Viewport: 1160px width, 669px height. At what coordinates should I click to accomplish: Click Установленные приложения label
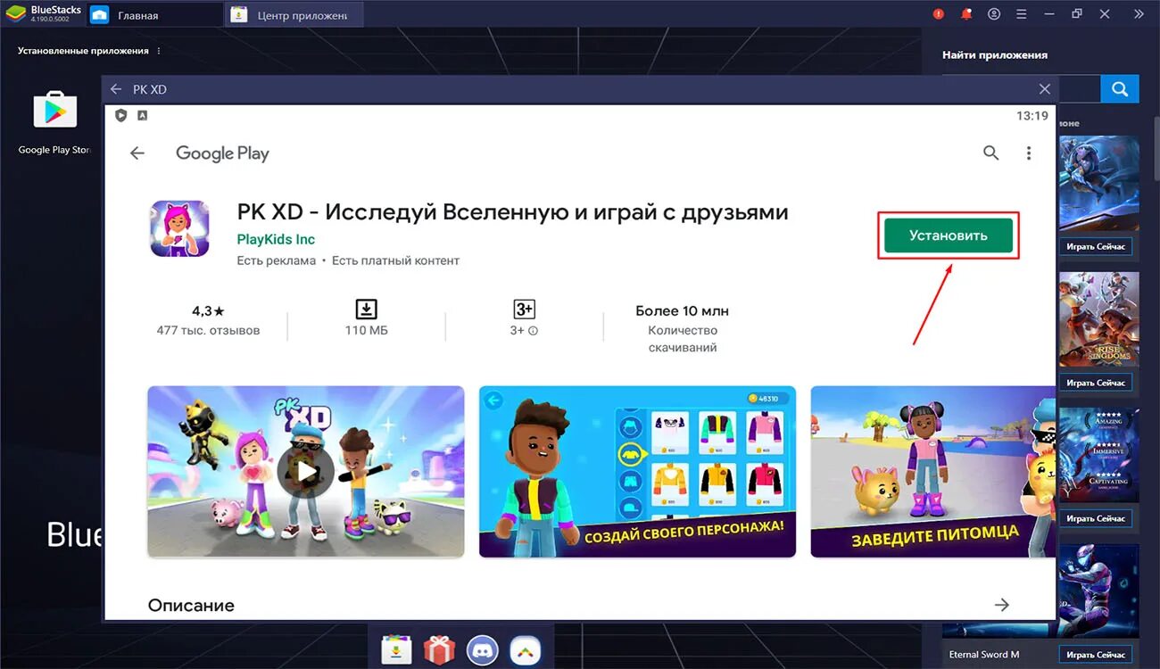tap(83, 51)
